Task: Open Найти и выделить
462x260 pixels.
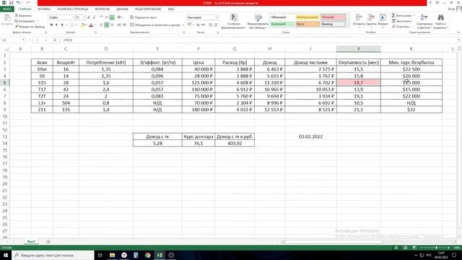Action: coord(441,21)
